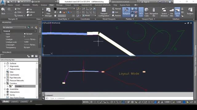Open the View Manager
Image resolution: width=197 pixels, height=110 pixels.
(48, 12)
